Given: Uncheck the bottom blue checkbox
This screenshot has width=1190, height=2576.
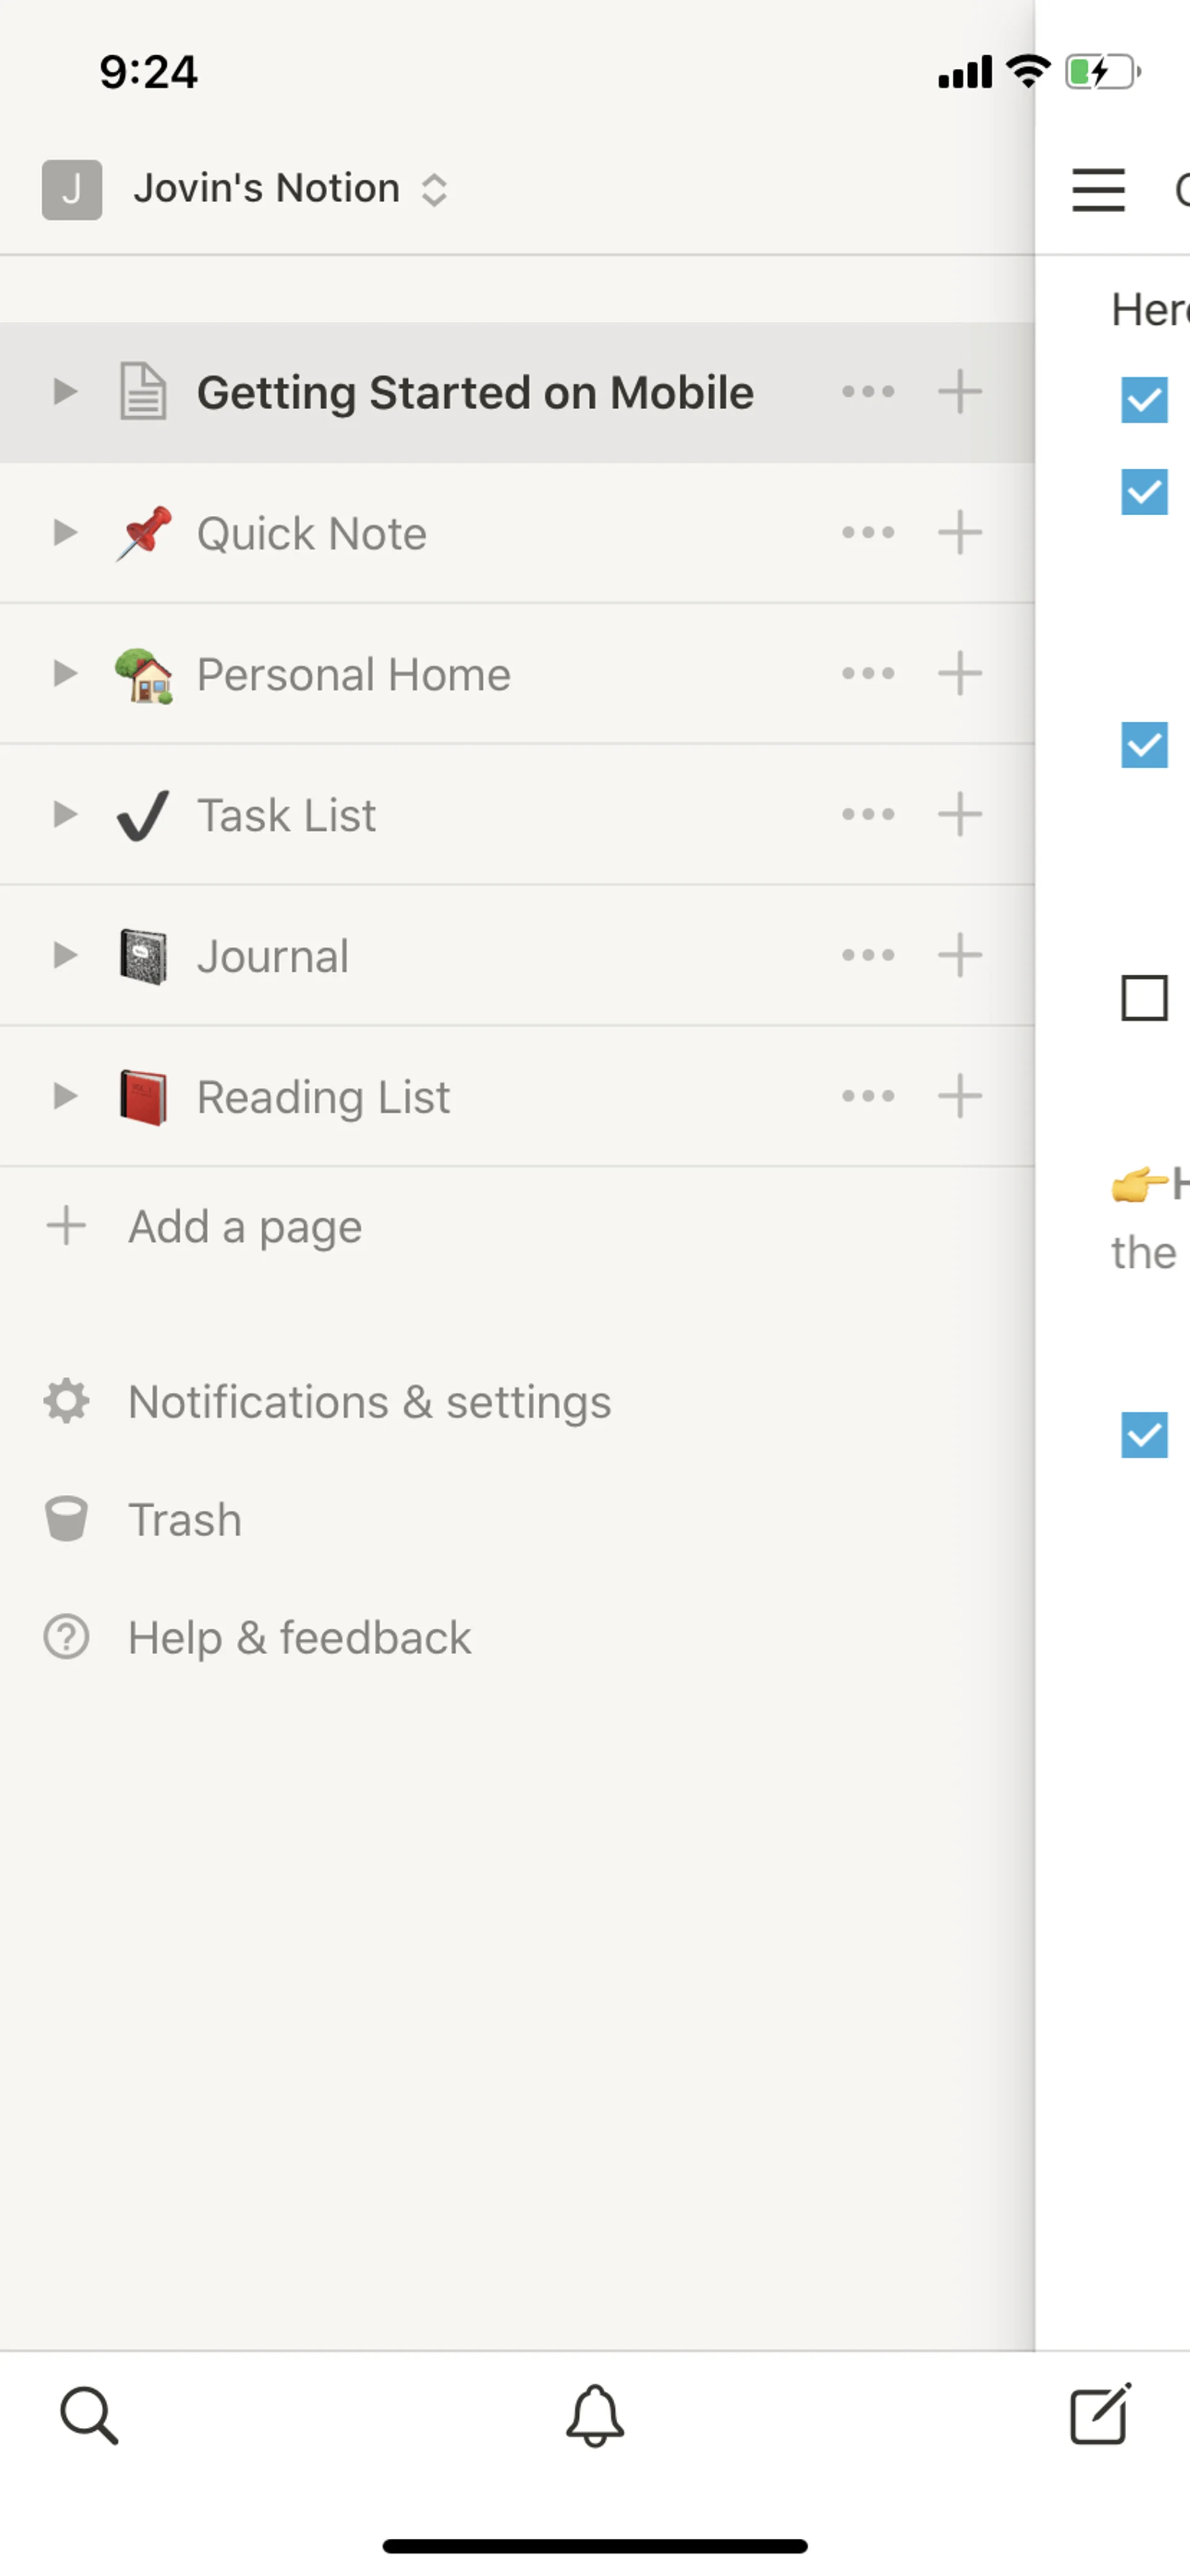Looking at the screenshot, I should (x=1144, y=1435).
